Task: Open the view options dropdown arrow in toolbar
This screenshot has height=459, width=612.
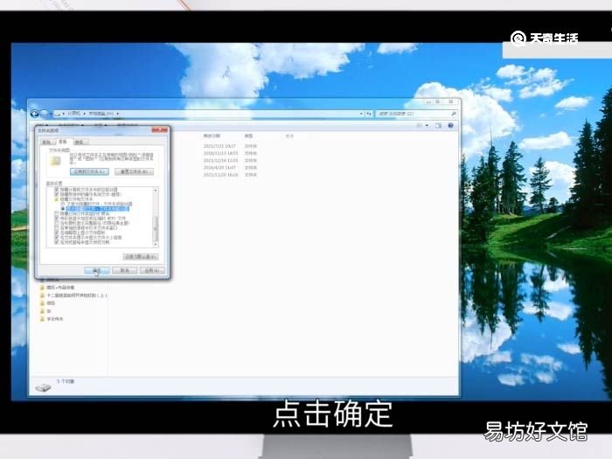Action: coord(427,125)
